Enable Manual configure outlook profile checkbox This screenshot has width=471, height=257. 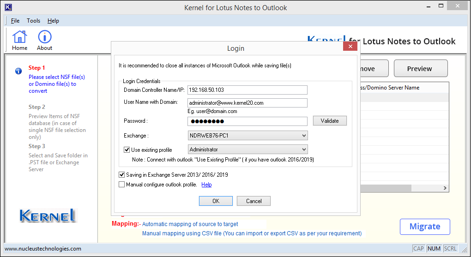pyautogui.click(x=121, y=185)
